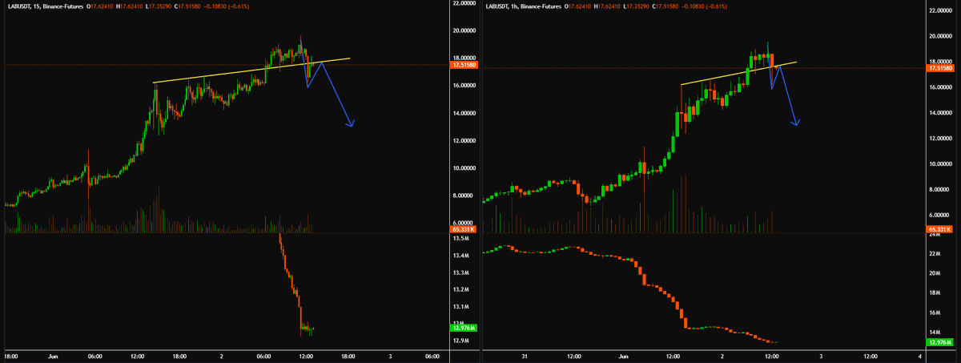
Task: Click the LABUSDT symbol on the 15-minute chart
Action: (18, 6)
